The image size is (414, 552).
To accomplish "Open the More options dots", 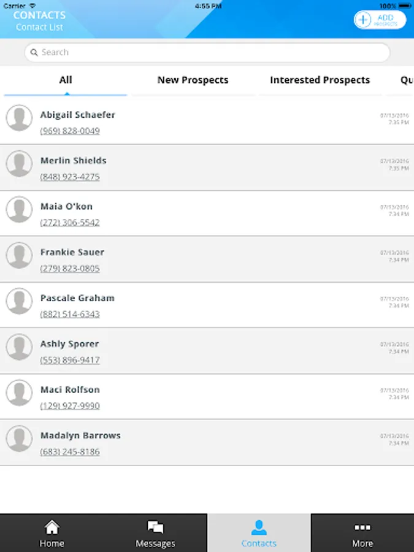I will click(362, 527).
